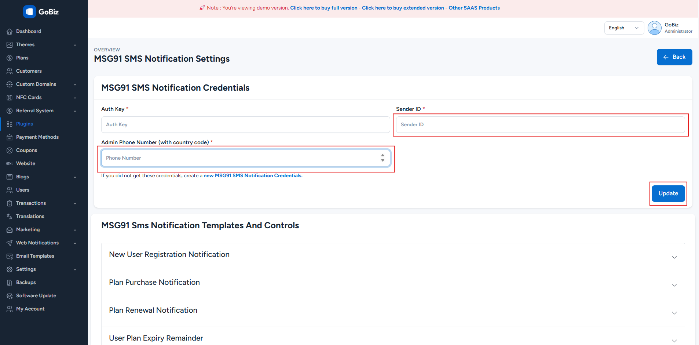Click the Software Update icon
The height and width of the screenshot is (345, 699).
pos(10,296)
